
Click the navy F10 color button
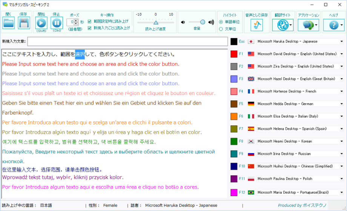(234, 166)
